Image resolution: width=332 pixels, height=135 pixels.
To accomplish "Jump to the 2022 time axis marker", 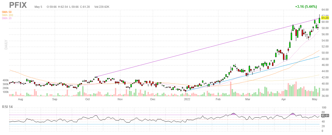I will [187, 99].
